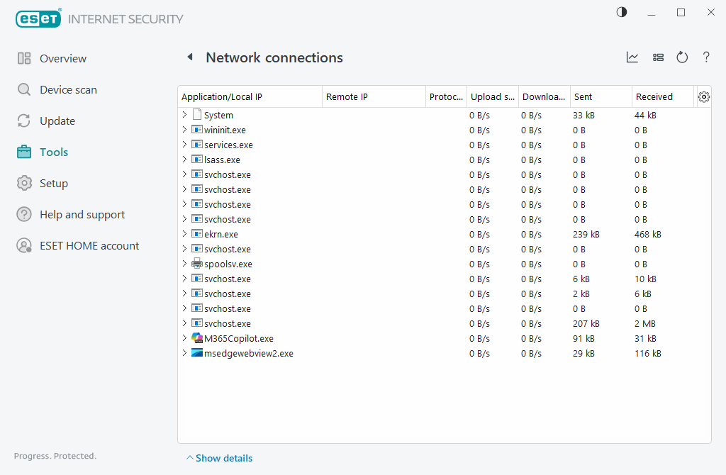This screenshot has width=726, height=475.
Task: Select the Tools menu item
Action: point(54,152)
